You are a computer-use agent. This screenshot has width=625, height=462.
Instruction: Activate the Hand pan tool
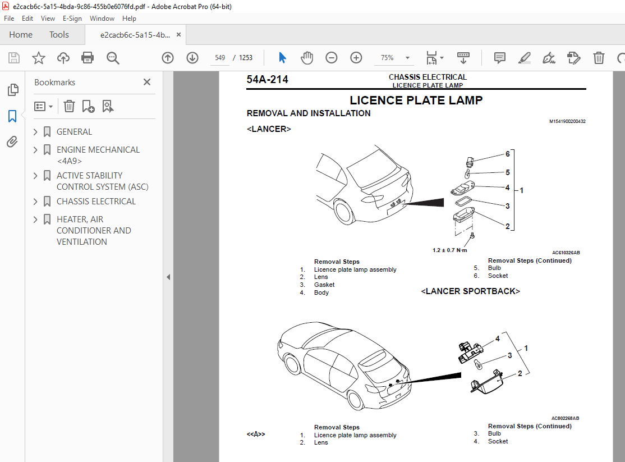pyautogui.click(x=307, y=58)
